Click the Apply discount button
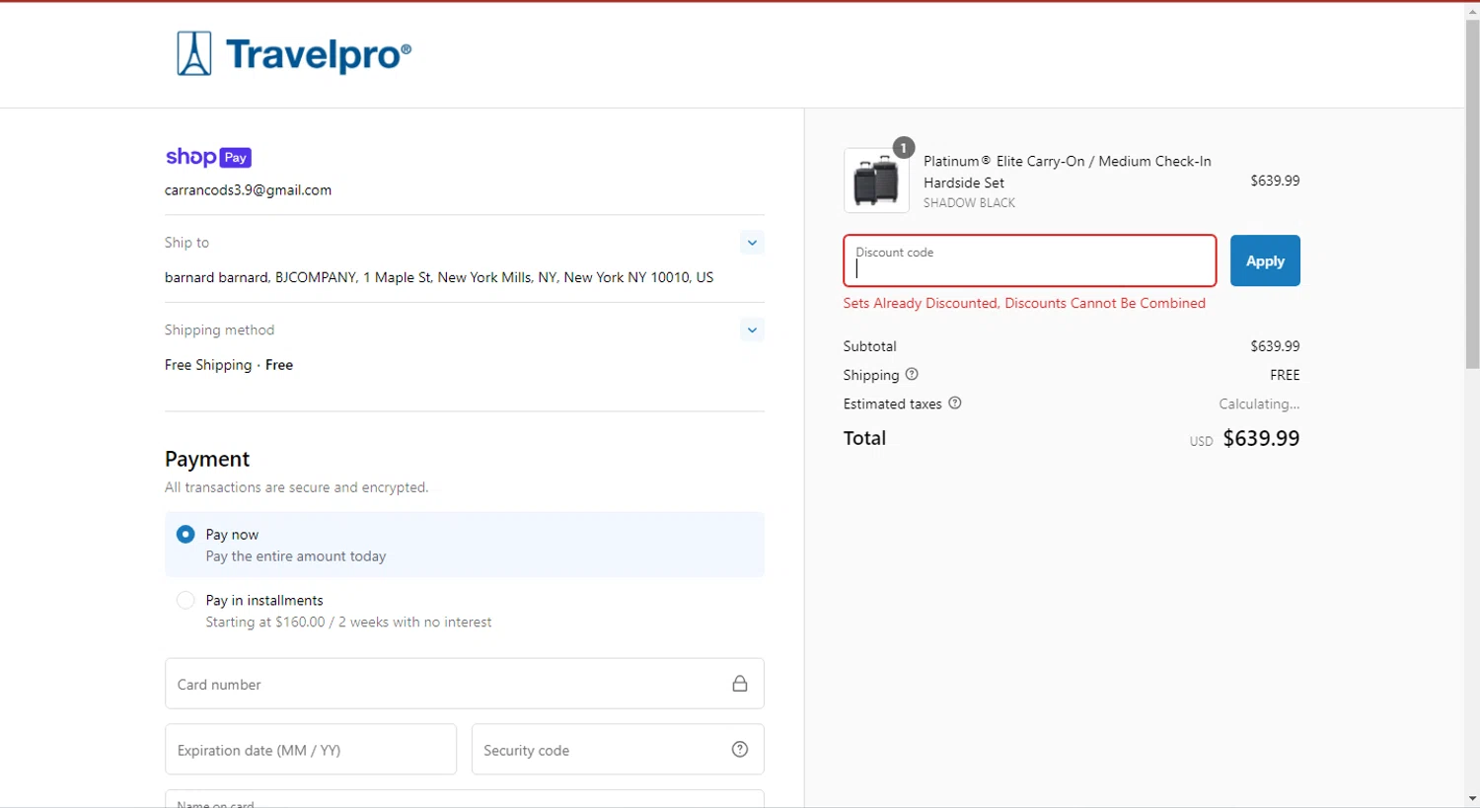The image size is (1480, 808). (1265, 260)
